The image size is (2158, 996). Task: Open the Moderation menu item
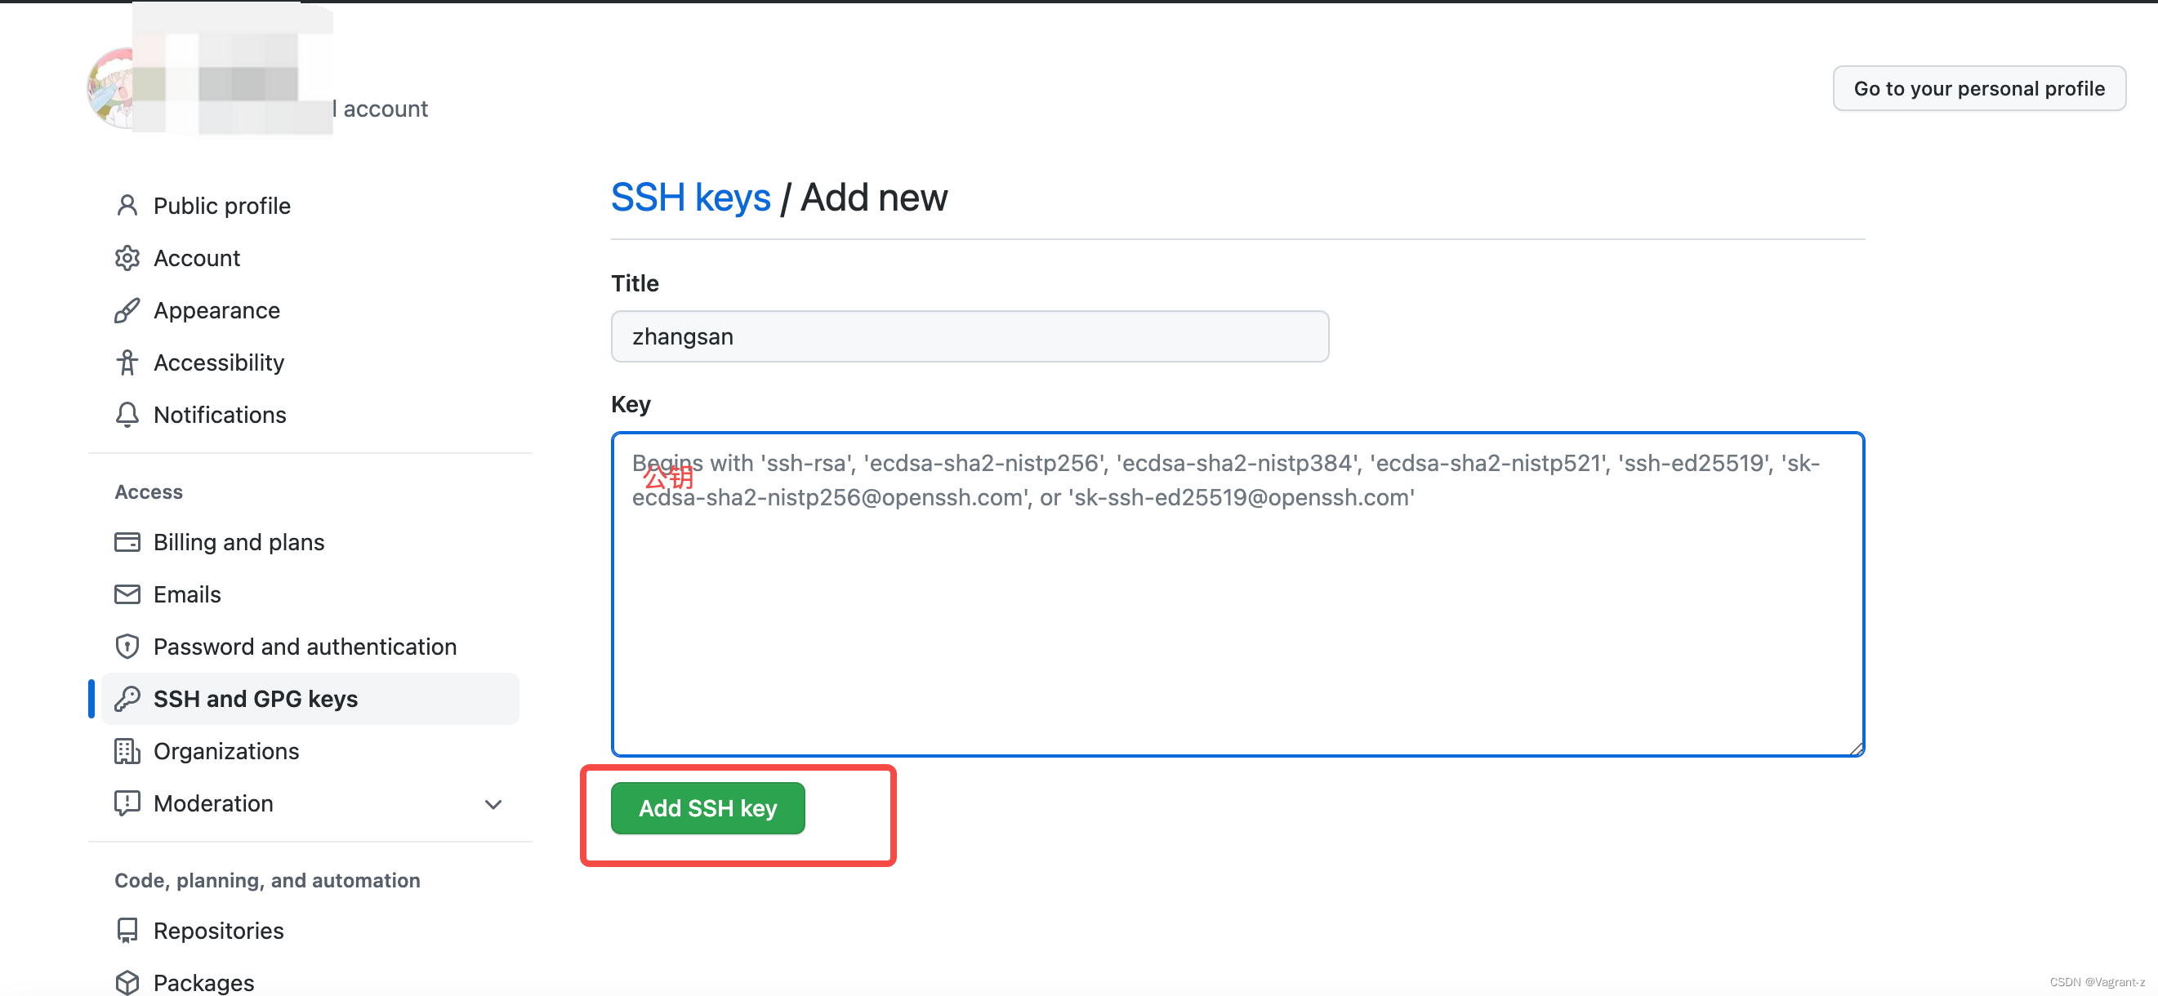[213, 803]
